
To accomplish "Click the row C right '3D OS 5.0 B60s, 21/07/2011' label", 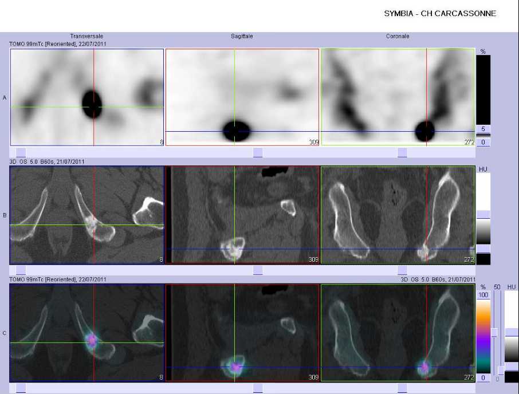I will pyautogui.click(x=438, y=279).
